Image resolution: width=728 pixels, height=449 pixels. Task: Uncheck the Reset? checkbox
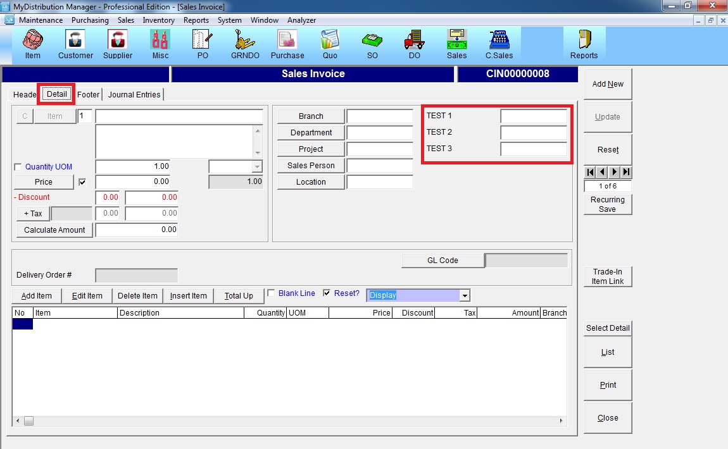[x=327, y=293]
